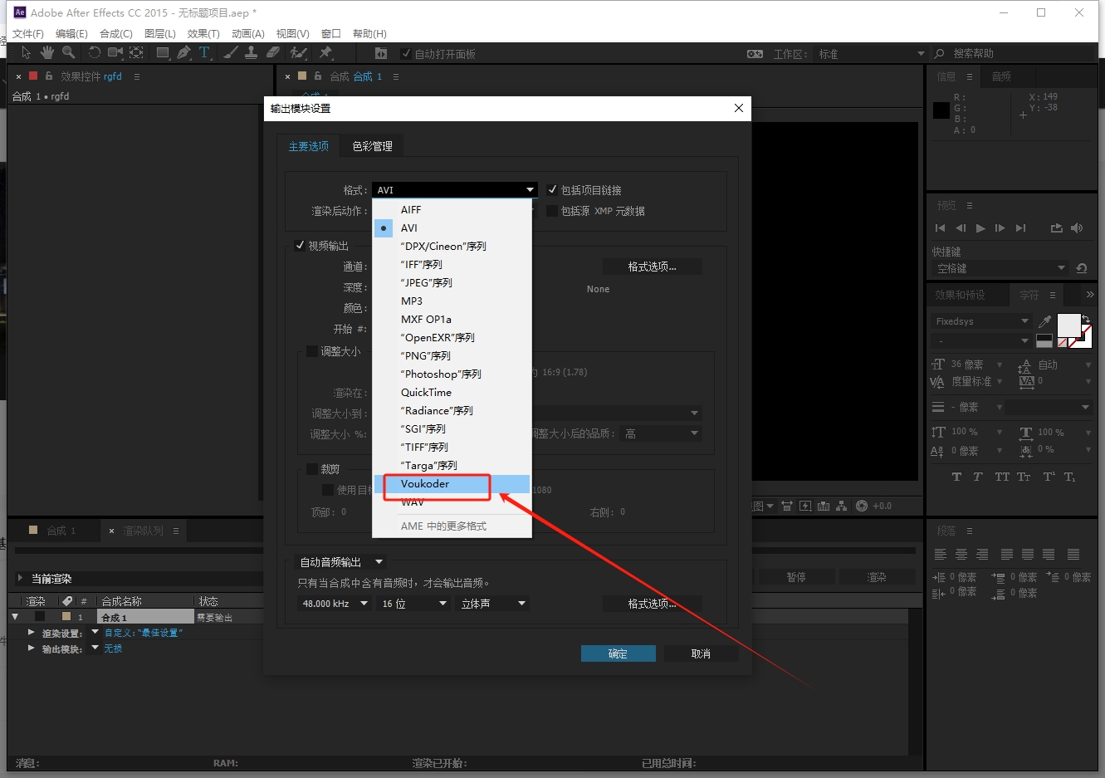This screenshot has width=1105, height=778.
Task: Open the 自动音频输出 dropdown
Action: (341, 562)
